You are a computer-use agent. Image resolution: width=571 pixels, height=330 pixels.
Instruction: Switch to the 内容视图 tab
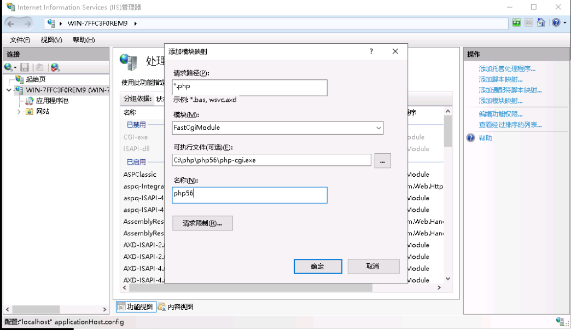(x=176, y=306)
